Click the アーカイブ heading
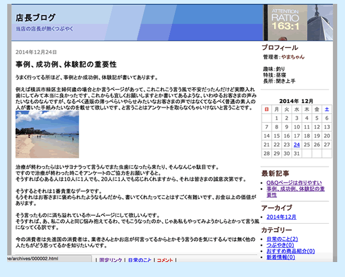Viewport: 345px width, 277px height. [x=277, y=208]
